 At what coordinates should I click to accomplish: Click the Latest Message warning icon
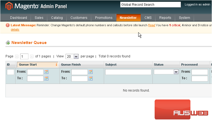[x=8, y=25]
